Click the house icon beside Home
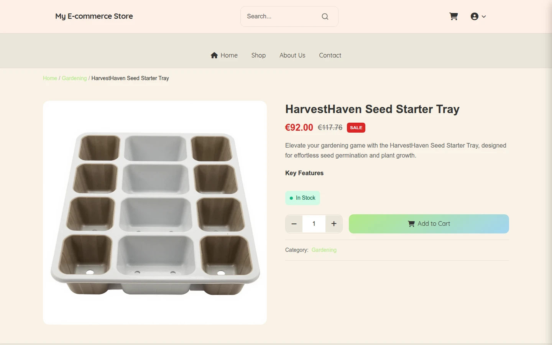 click(214, 55)
